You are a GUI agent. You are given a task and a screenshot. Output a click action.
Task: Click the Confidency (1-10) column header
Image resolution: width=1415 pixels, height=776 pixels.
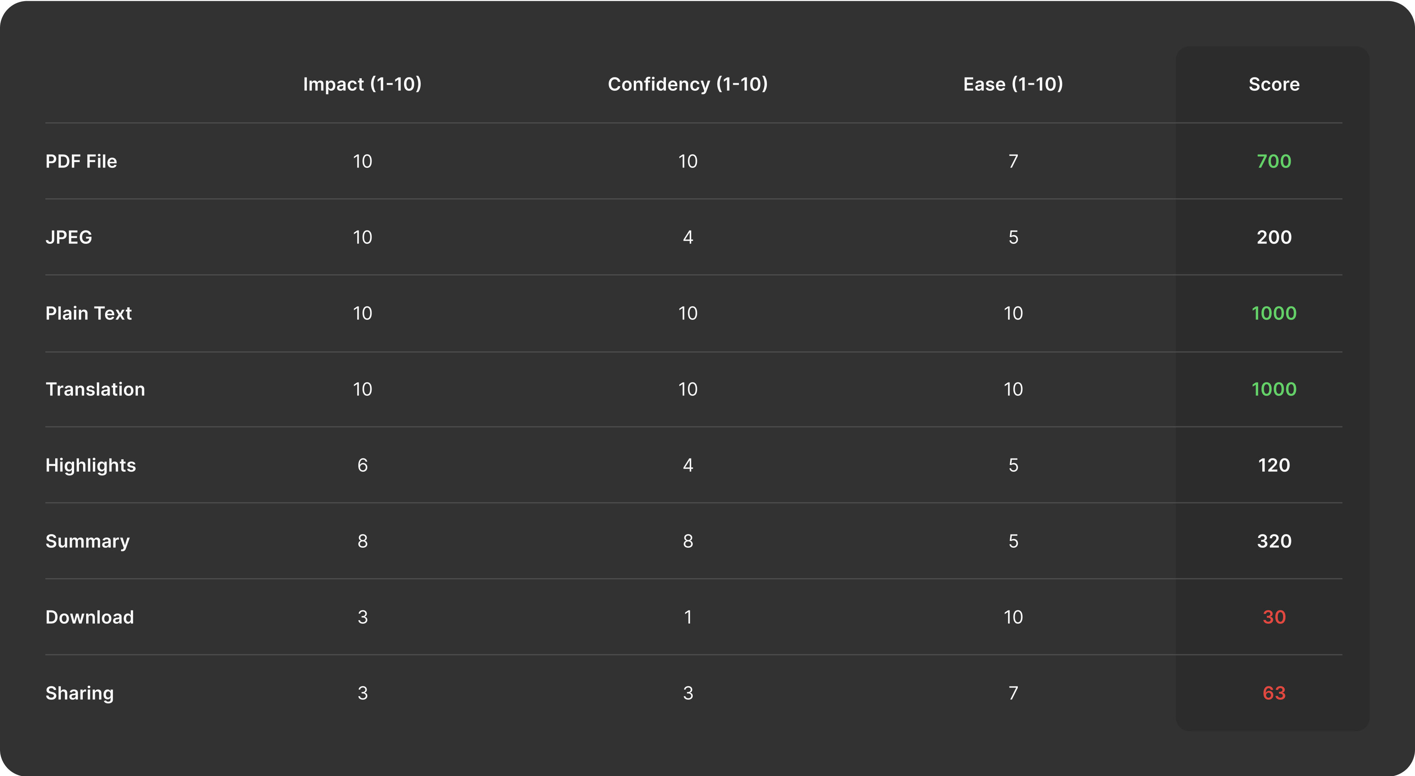[688, 84]
